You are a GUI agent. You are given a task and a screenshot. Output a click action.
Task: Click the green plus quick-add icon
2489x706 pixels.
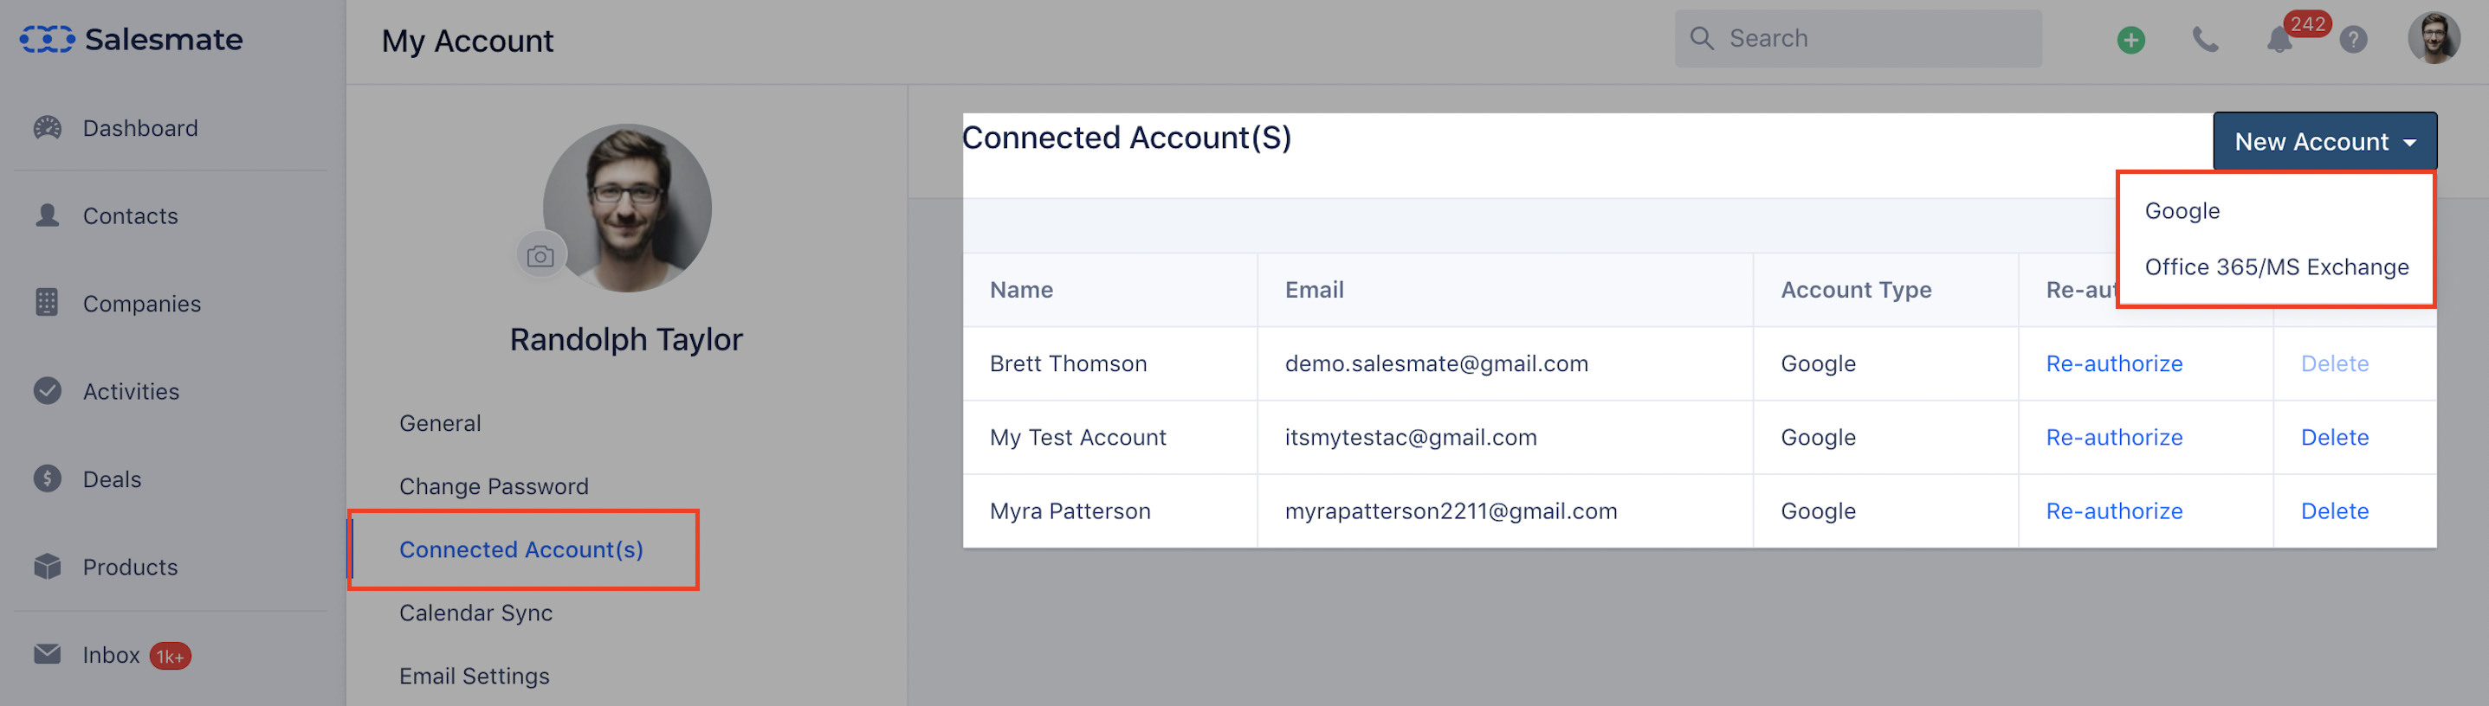click(2130, 40)
